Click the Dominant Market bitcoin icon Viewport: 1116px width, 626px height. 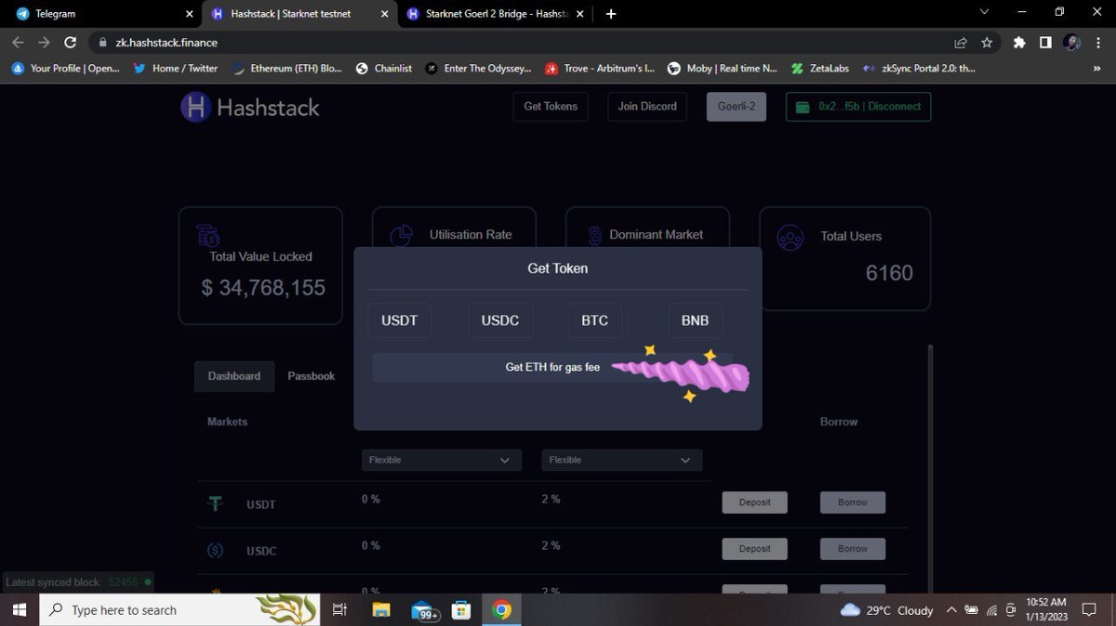595,236
